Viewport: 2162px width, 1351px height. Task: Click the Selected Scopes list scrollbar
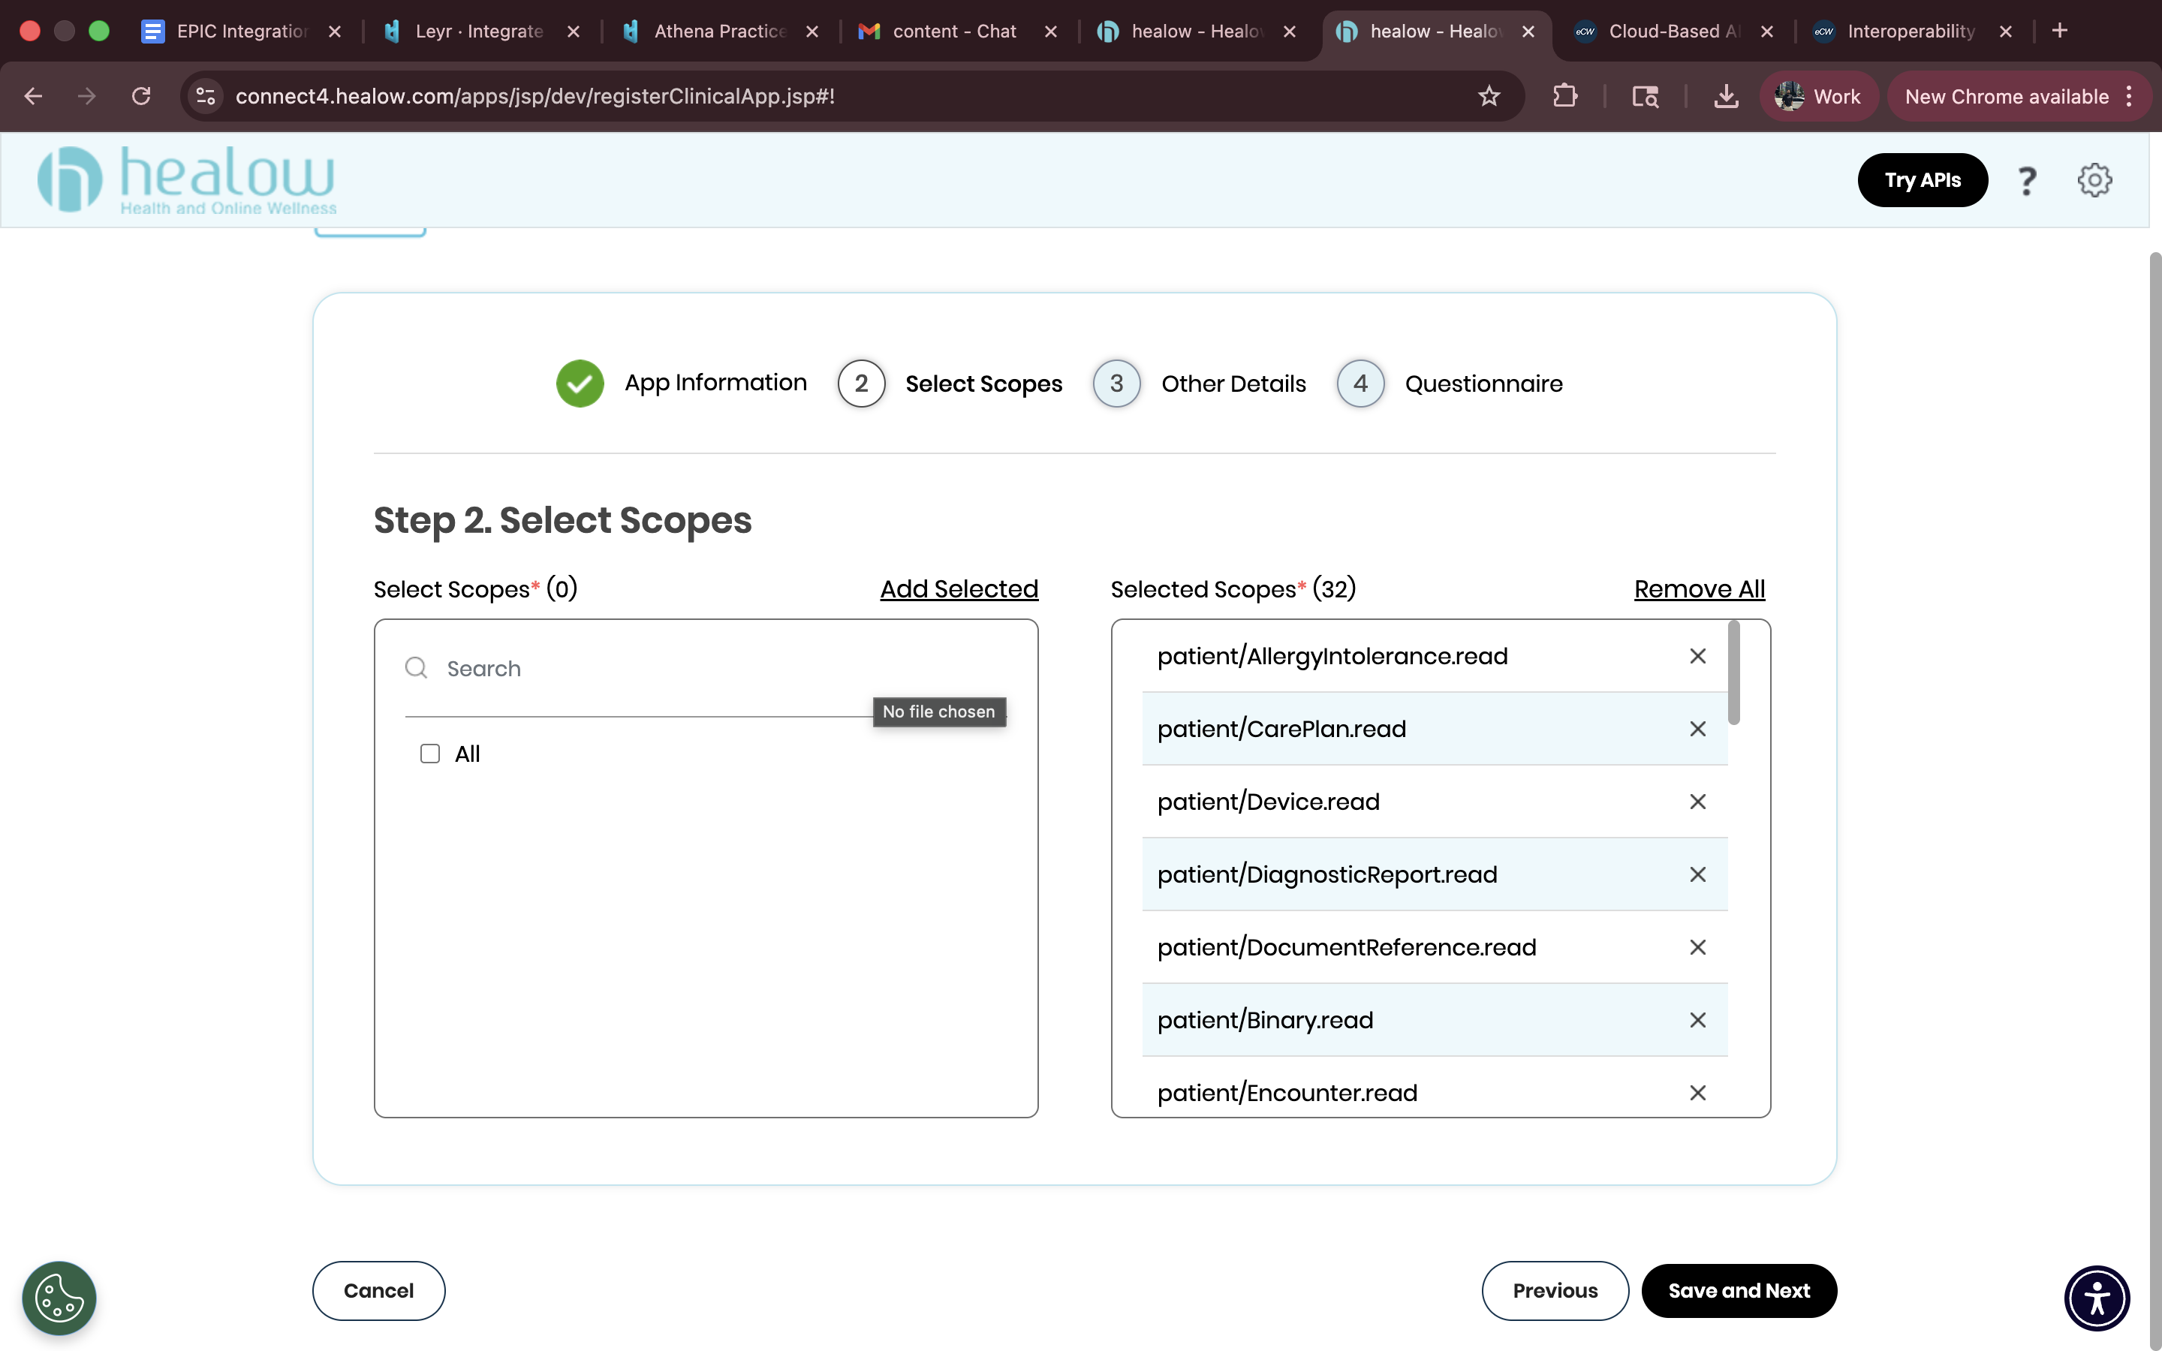point(1733,672)
